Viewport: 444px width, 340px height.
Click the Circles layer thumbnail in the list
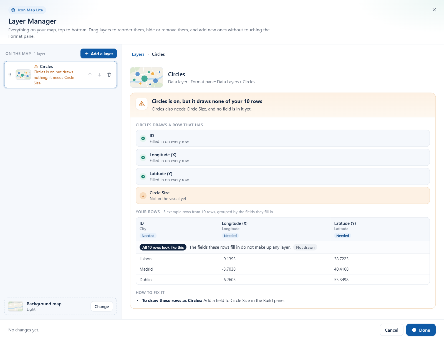click(x=23, y=75)
